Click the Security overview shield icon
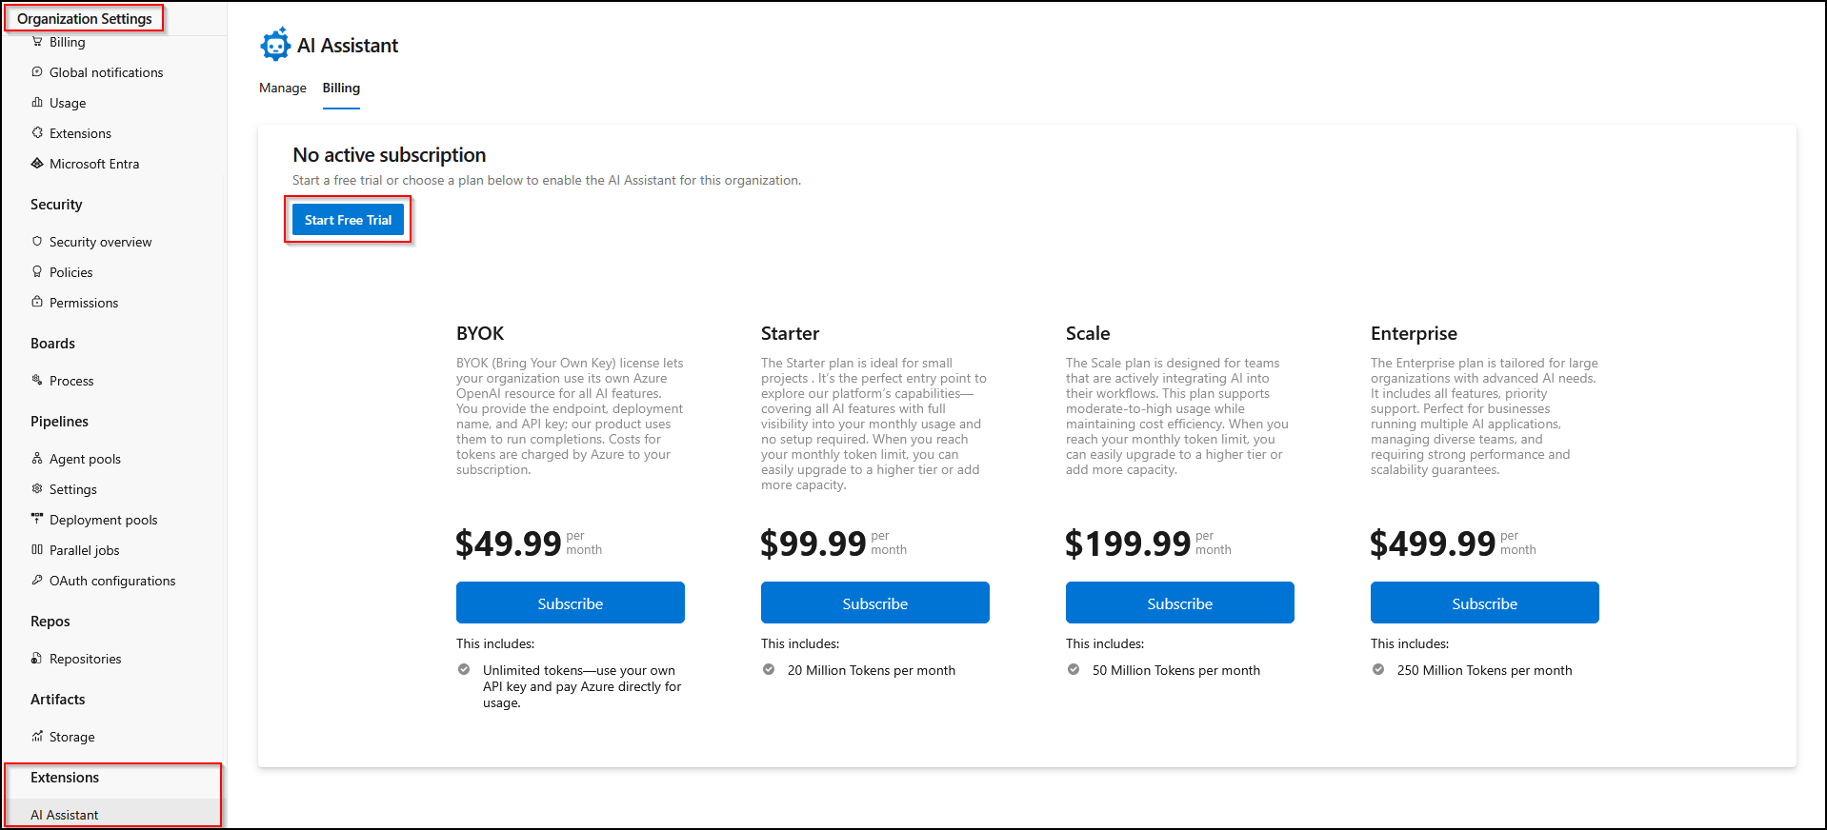1827x830 pixels. (37, 242)
